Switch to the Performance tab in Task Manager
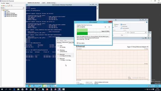161x91 pixels. tap(65, 42)
